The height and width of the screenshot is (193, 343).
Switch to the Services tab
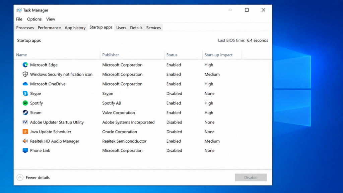point(153,28)
